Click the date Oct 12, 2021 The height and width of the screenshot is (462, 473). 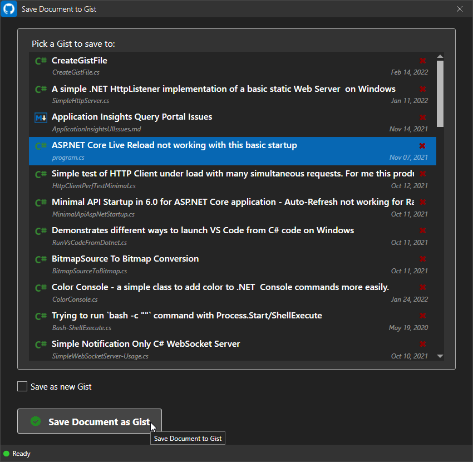(410, 186)
